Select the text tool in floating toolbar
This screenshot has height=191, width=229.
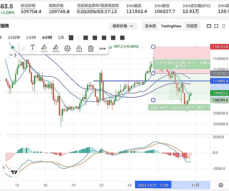tap(33, 48)
